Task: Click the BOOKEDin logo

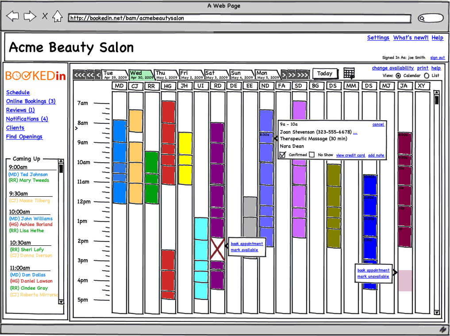Action: tap(35, 75)
